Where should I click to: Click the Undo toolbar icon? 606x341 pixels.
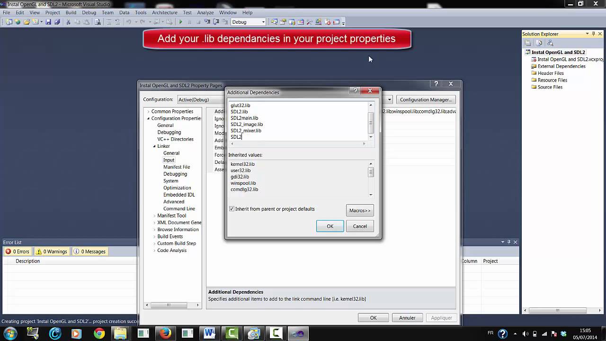tap(128, 22)
